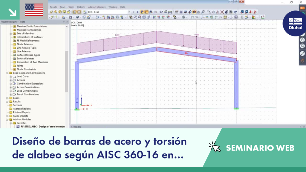Go to the previous load case arrow

coord(133,12)
